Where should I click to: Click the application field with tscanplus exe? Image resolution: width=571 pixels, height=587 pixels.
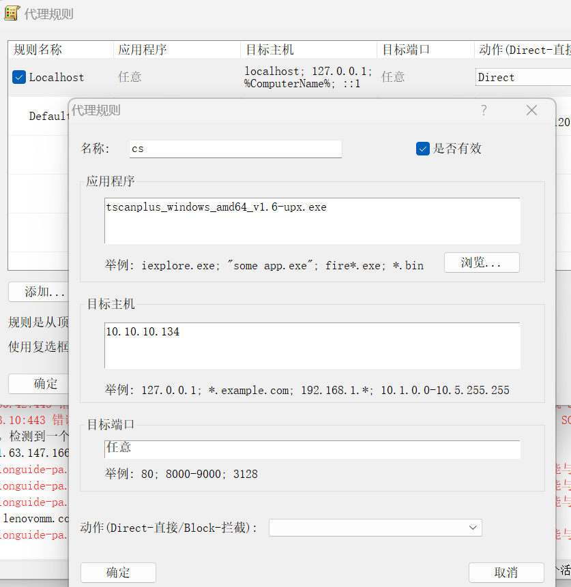click(312, 220)
